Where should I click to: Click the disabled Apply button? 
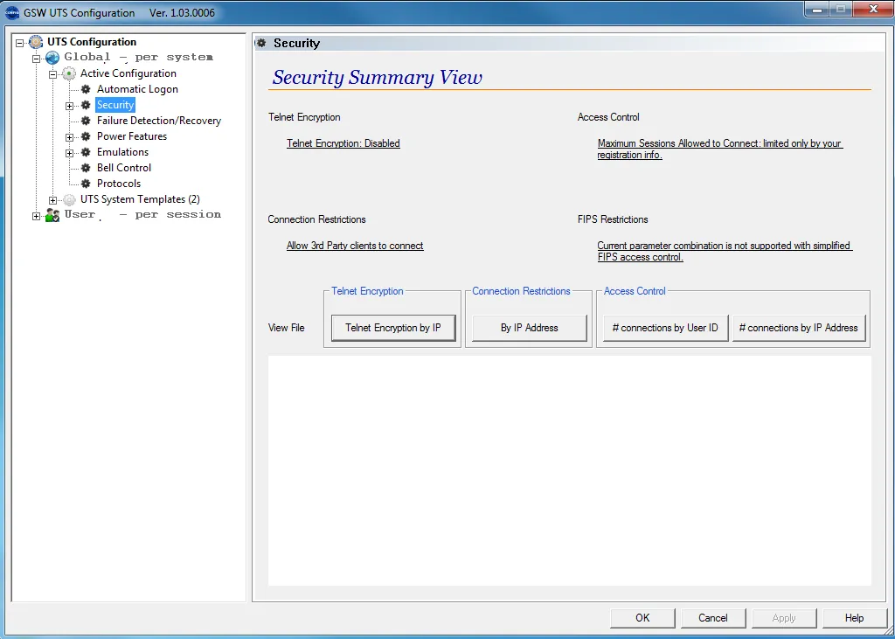(784, 618)
